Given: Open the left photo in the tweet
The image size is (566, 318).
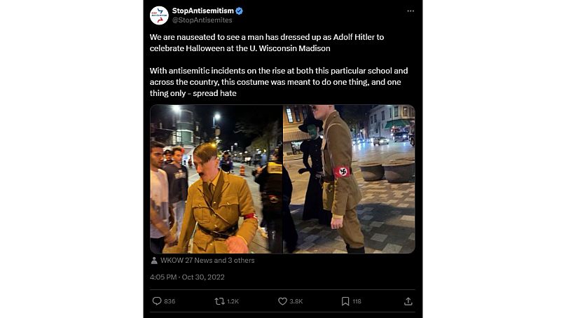Looking at the screenshot, I should coord(216,179).
